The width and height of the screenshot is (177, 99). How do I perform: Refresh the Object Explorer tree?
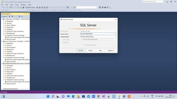pyautogui.click(x=19, y=16)
